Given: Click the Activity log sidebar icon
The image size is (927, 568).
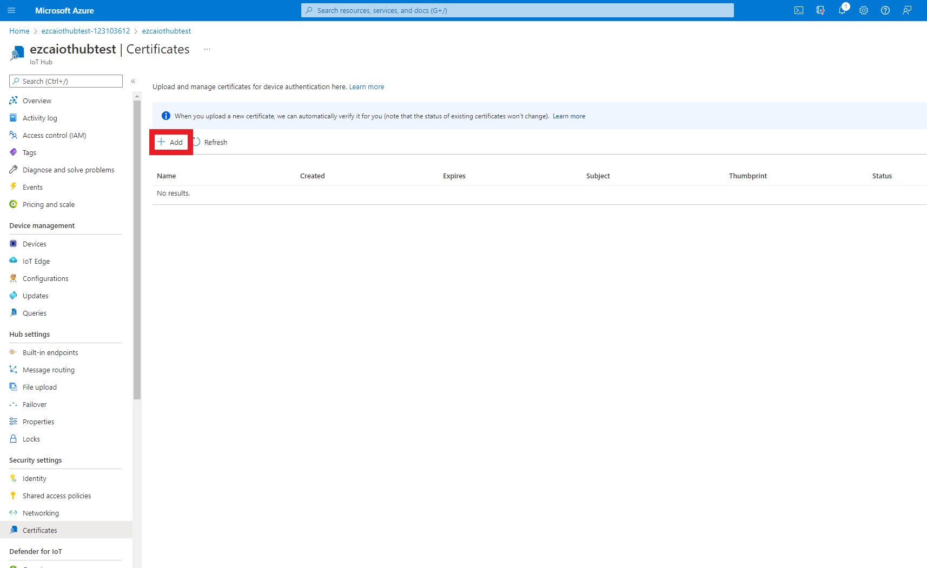Looking at the screenshot, I should (14, 118).
